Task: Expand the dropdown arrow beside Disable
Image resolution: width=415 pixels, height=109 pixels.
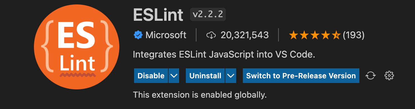Action: (174, 76)
